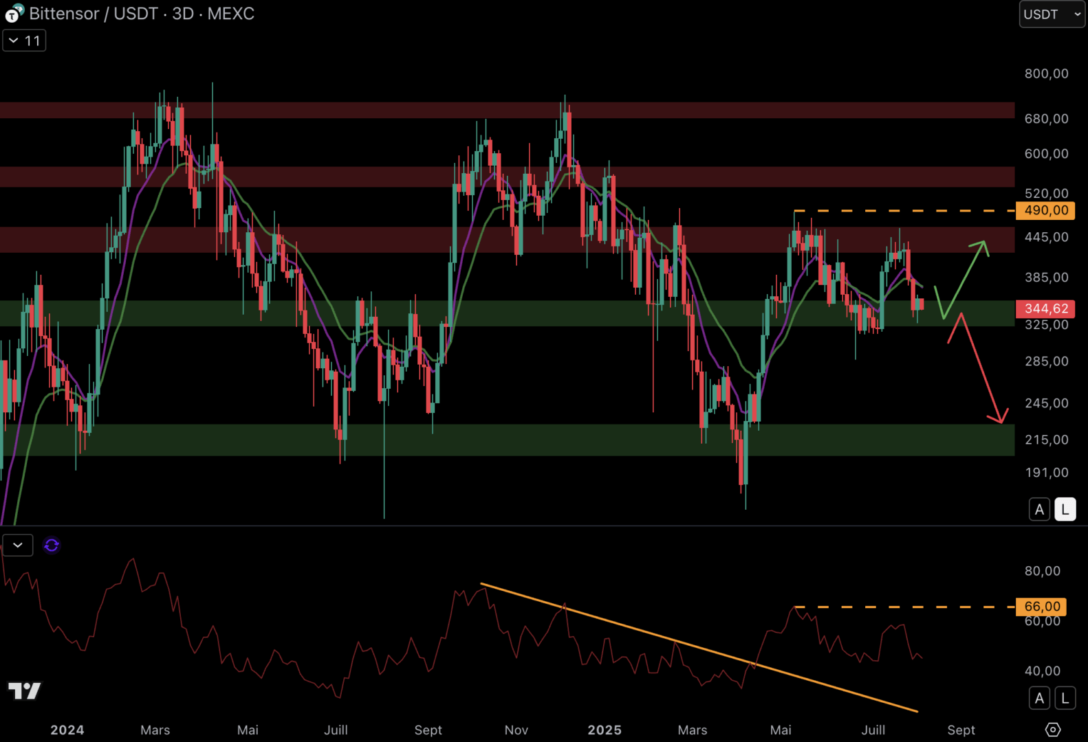The width and height of the screenshot is (1088, 742).
Task: Collapse the indicator legend showing 11
Action: click(x=25, y=41)
